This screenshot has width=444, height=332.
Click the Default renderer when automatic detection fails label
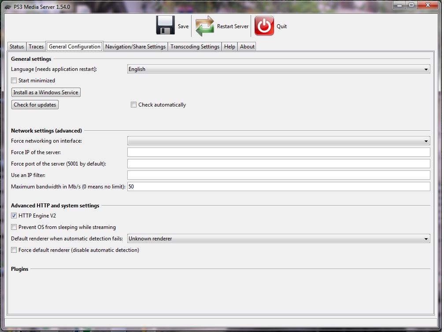(x=67, y=239)
